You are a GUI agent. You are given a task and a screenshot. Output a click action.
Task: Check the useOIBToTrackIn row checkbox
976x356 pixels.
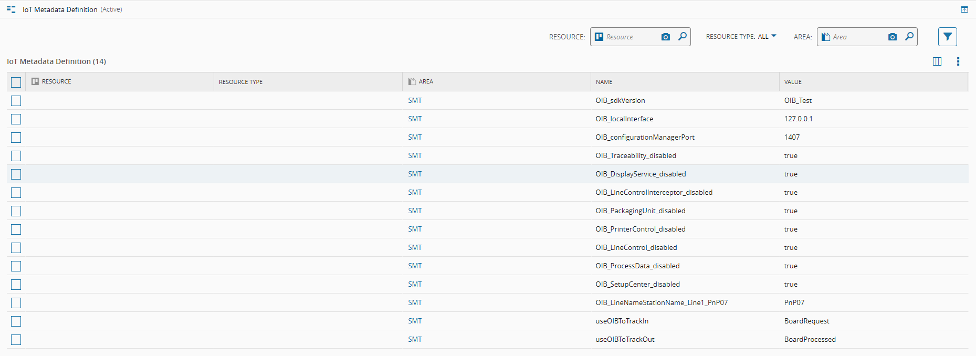pyautogui.click(x=16, y=321)
